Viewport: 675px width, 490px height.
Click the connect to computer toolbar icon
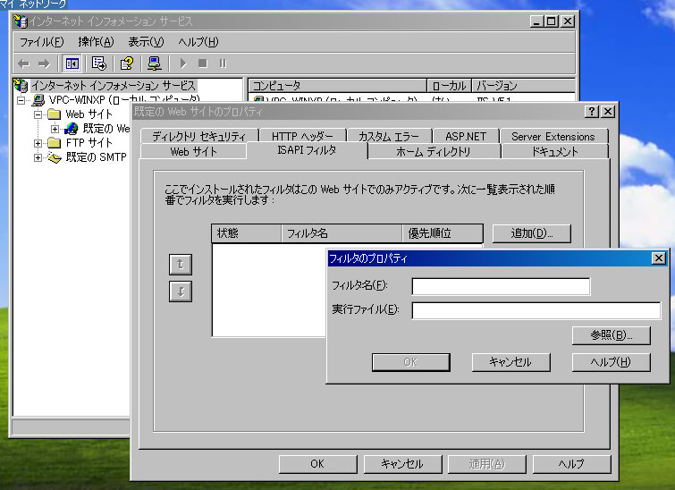point(155,63)
